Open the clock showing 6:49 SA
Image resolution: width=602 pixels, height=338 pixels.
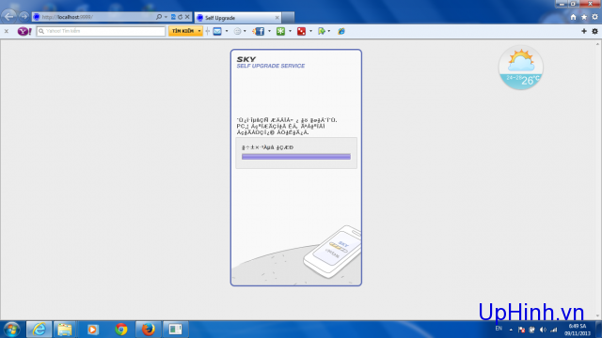coord(578,330)
